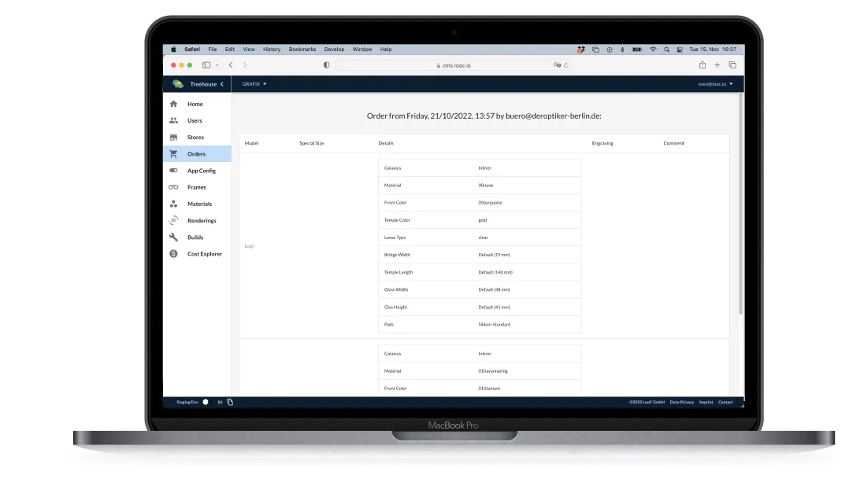
Task: Show Safari tab overview icon
Action: click(732, 64)
